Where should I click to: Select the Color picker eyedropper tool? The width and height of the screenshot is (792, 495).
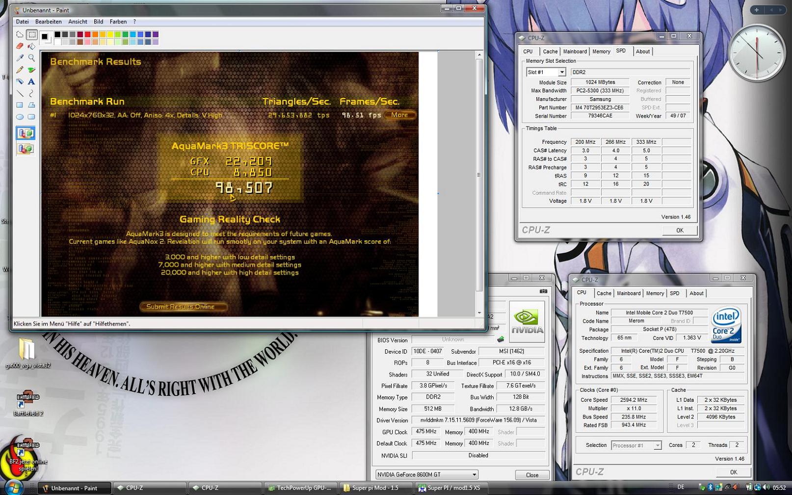point(20,58)
